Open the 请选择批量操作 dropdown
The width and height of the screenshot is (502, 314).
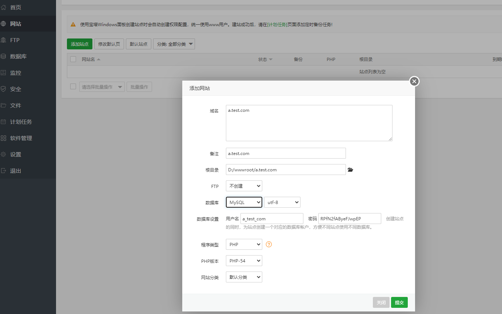tap(102, 87)
